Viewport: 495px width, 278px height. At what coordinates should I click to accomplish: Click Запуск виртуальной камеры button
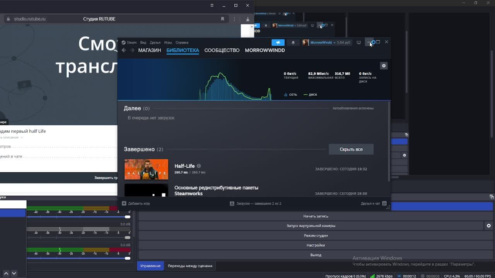311,226
